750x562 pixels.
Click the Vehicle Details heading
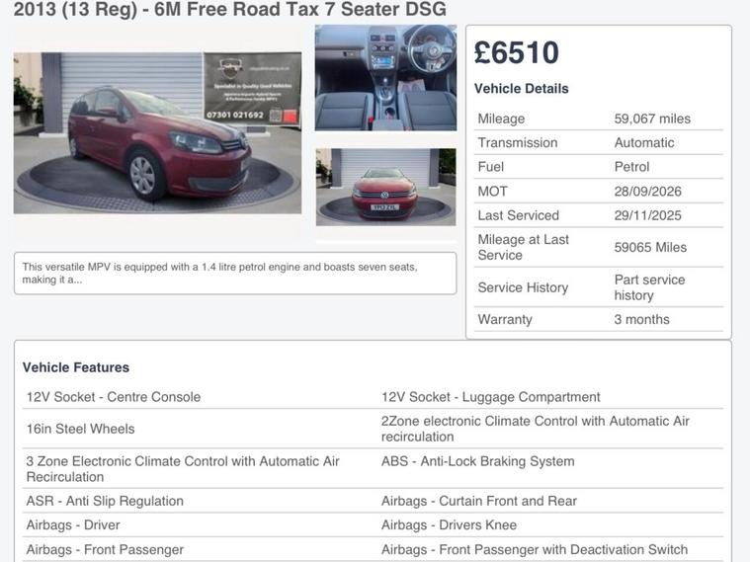[522, 89]
